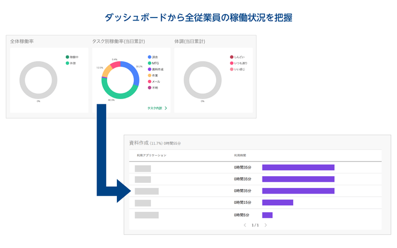Go to the previous page in pagination
This screenshot has height=248, width=397.
pos(244,225)
